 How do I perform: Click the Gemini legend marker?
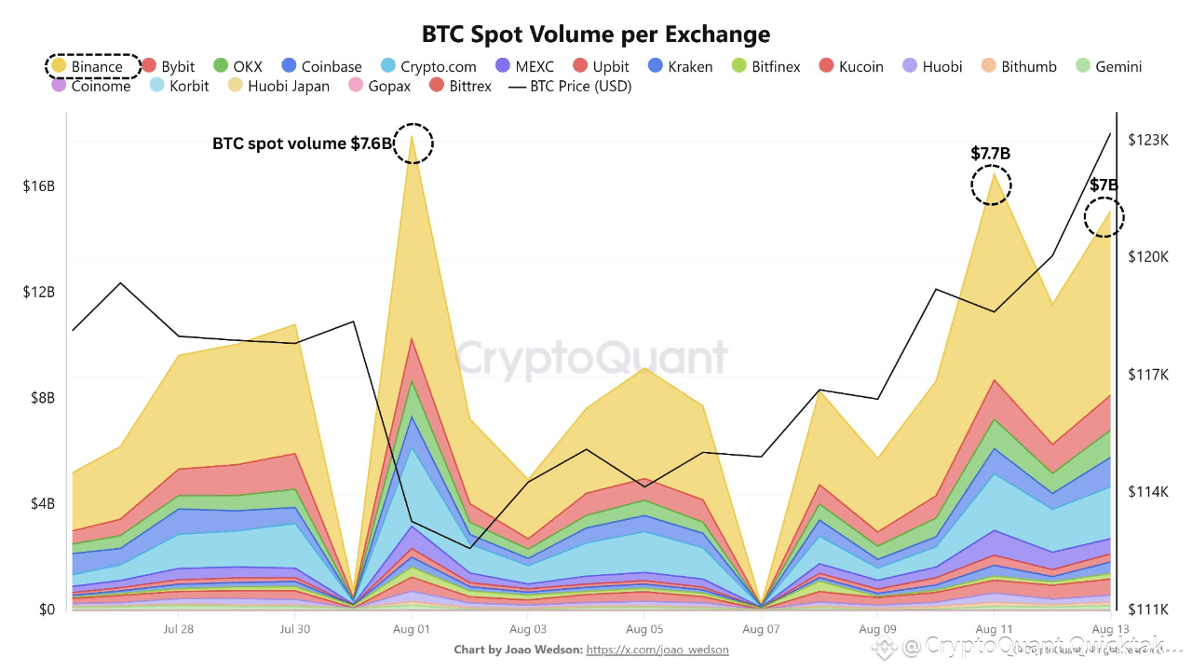[x=1082, y=66]
